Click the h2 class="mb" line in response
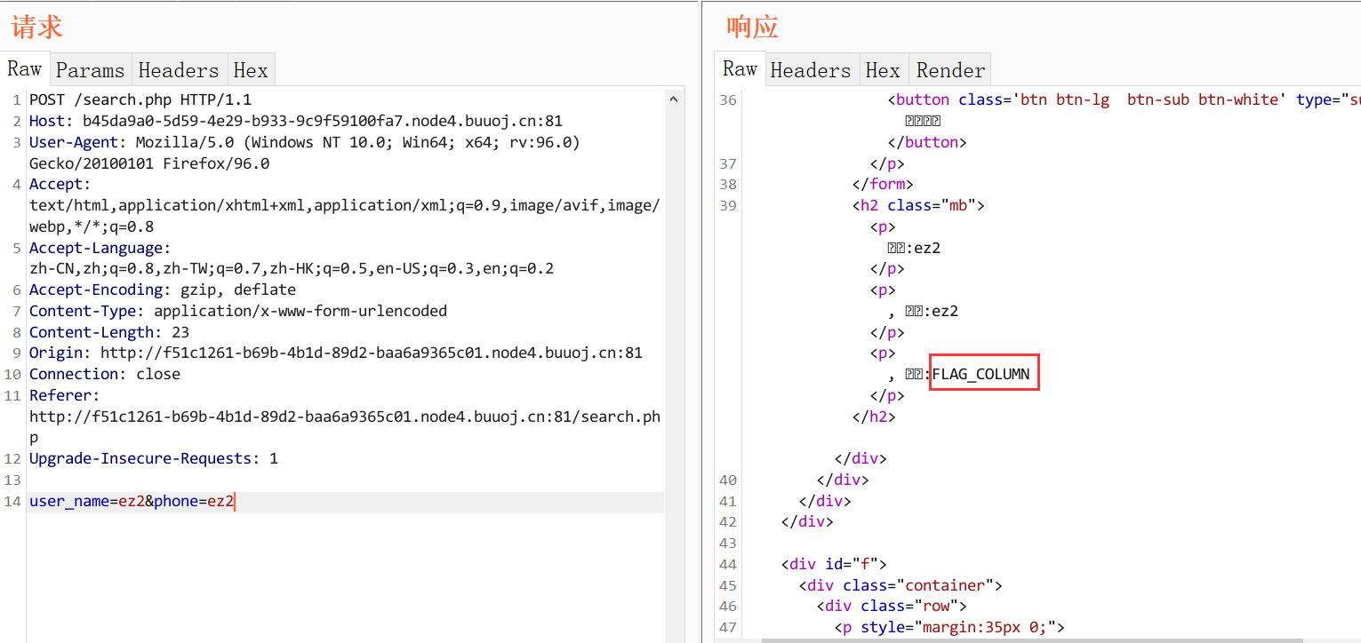 click(918, 205)
